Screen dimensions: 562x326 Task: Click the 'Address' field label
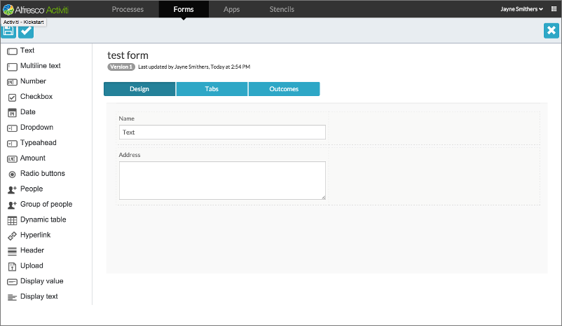[x=130, y=155]
